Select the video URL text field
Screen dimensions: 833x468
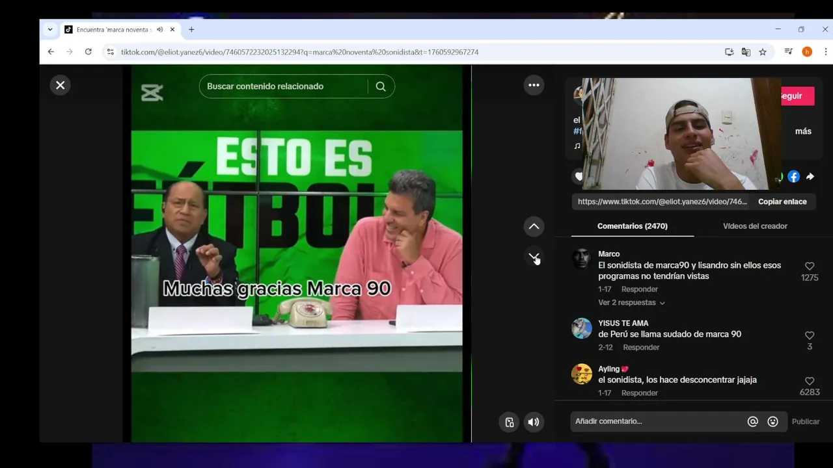coord(662,201)
